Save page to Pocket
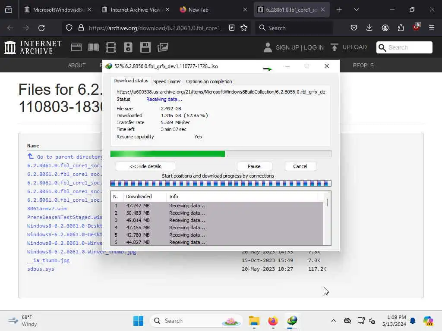 (x=354, y=28)
